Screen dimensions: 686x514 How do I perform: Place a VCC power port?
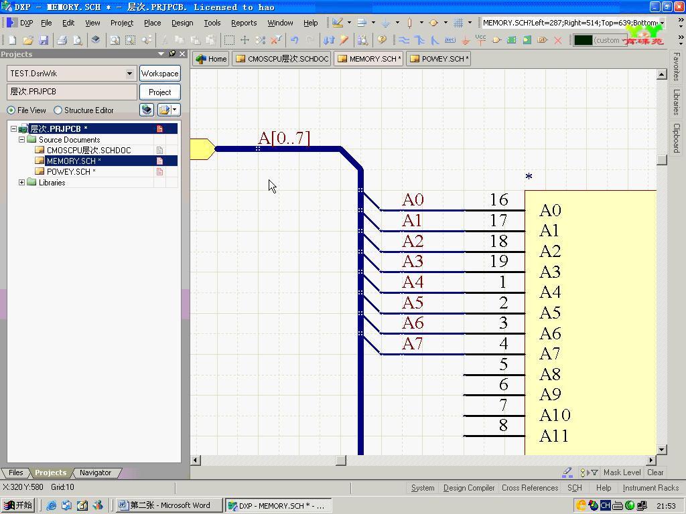[481, 40]
